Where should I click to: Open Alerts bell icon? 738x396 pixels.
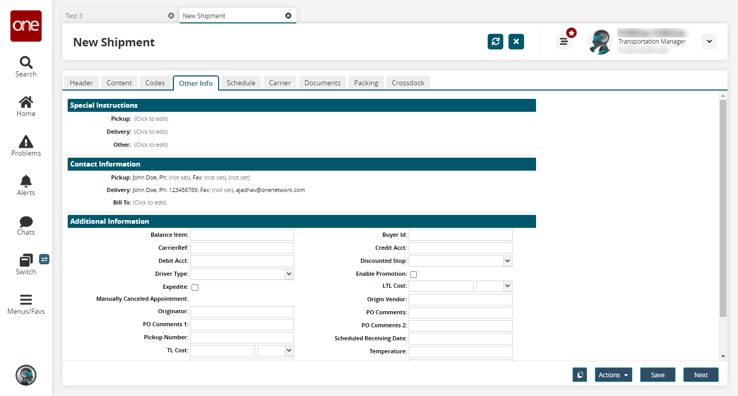26,181
